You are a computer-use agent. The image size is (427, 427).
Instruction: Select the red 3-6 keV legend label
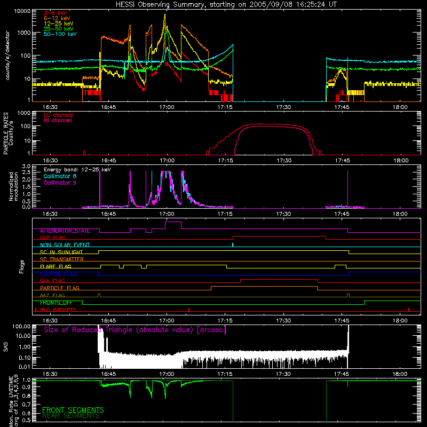click(56, 13)
